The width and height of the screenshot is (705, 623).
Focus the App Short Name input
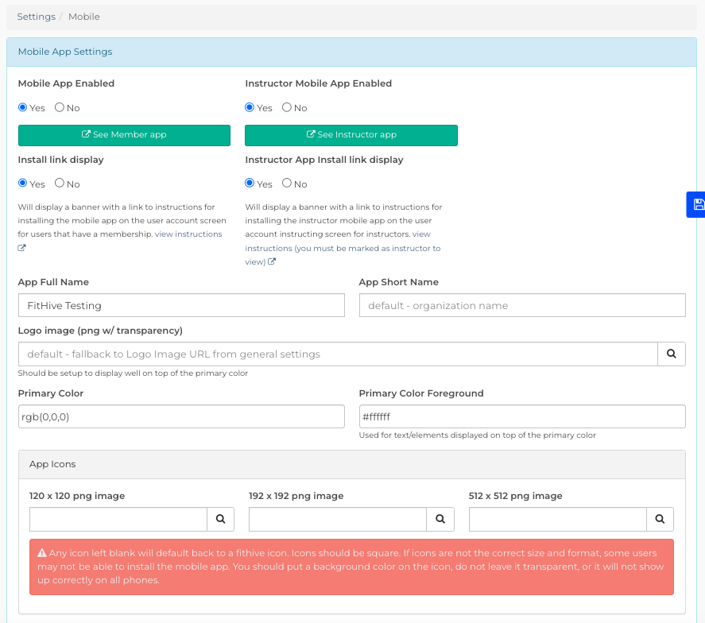(522, 305)
